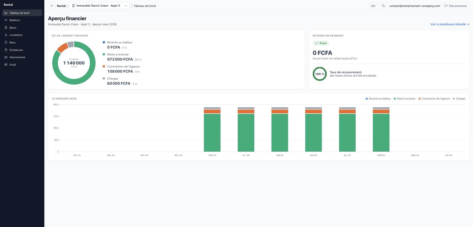Open Voir le dashboard détaillé link
This screenshot has height=227, width=473.
450,24
